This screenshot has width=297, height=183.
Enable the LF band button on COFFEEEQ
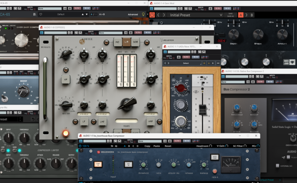pyautogui.click(x=84, y=122)
